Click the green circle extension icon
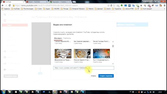 [122, 5]
